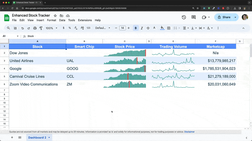Click the name box showing A1
This screenshot has height=141, width=252.
click(10, 36)
